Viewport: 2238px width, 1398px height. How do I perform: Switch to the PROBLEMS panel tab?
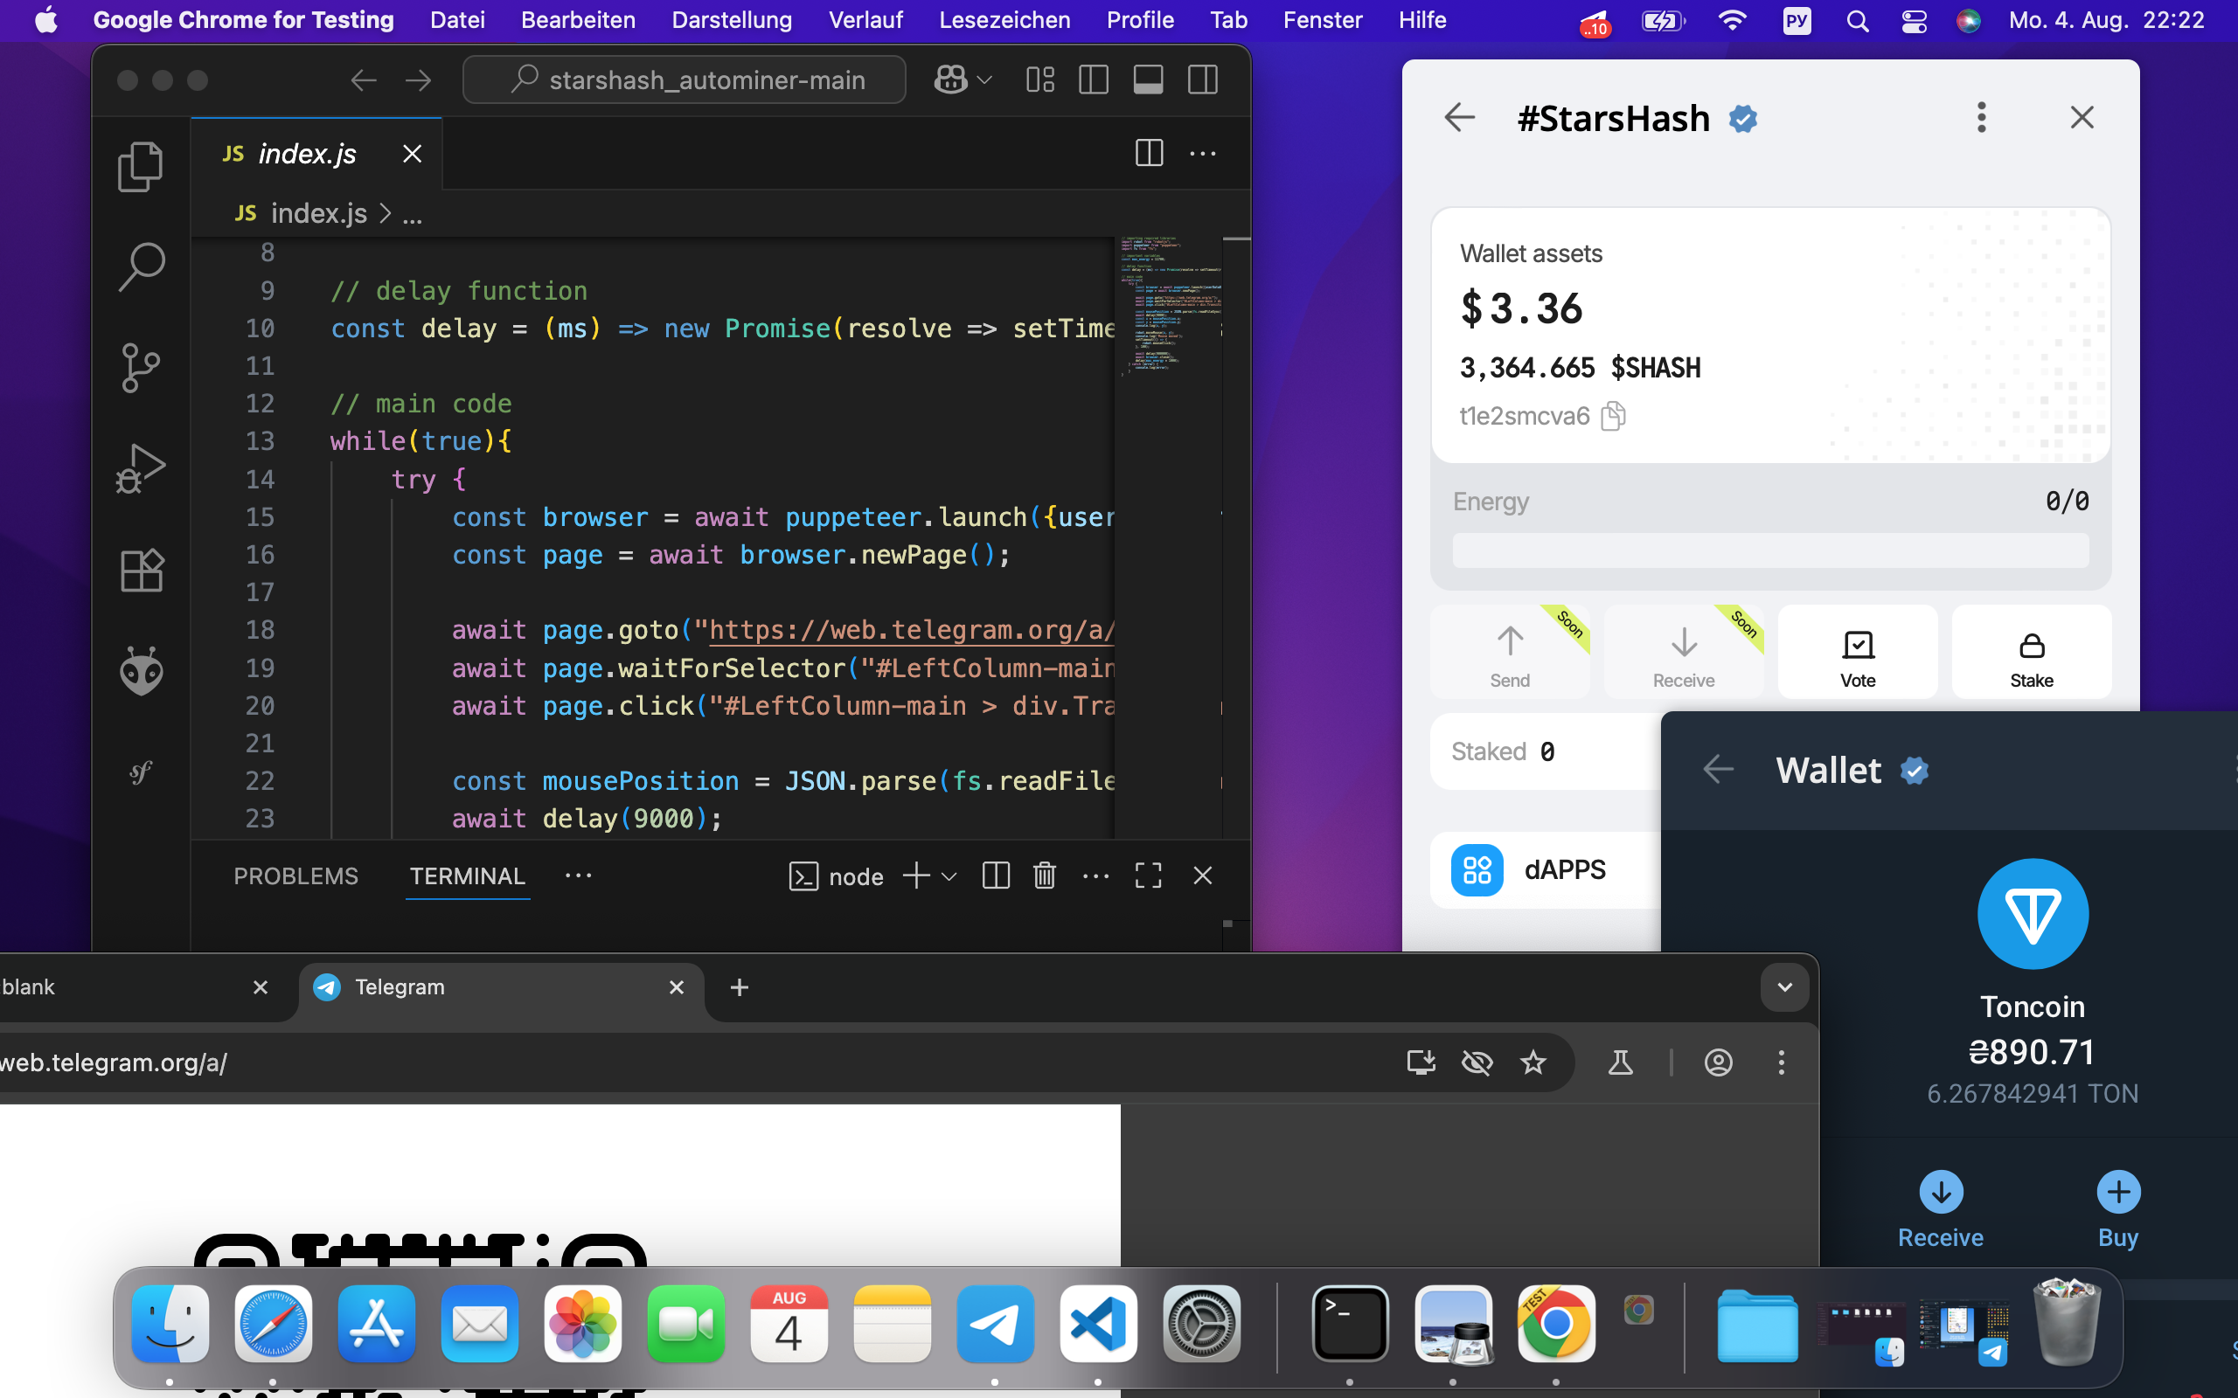[295, 875]
